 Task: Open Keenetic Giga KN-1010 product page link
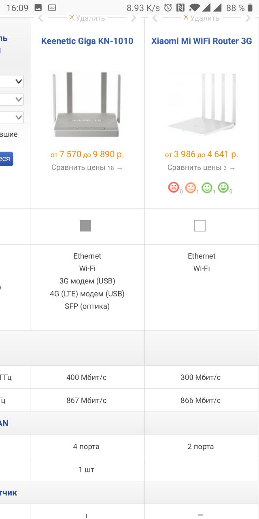click(x=87, y=41)
